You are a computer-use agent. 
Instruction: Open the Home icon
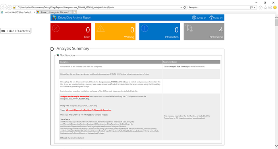(261, 8)
